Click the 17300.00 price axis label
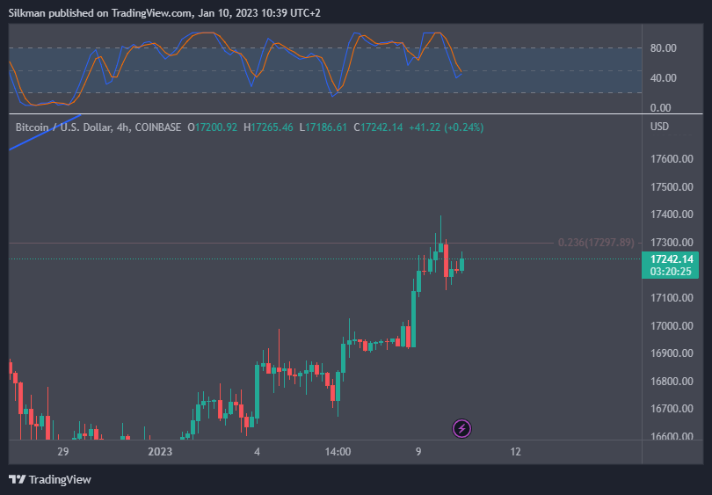This screenshot has height=495, width=712. tap(672, 242)
